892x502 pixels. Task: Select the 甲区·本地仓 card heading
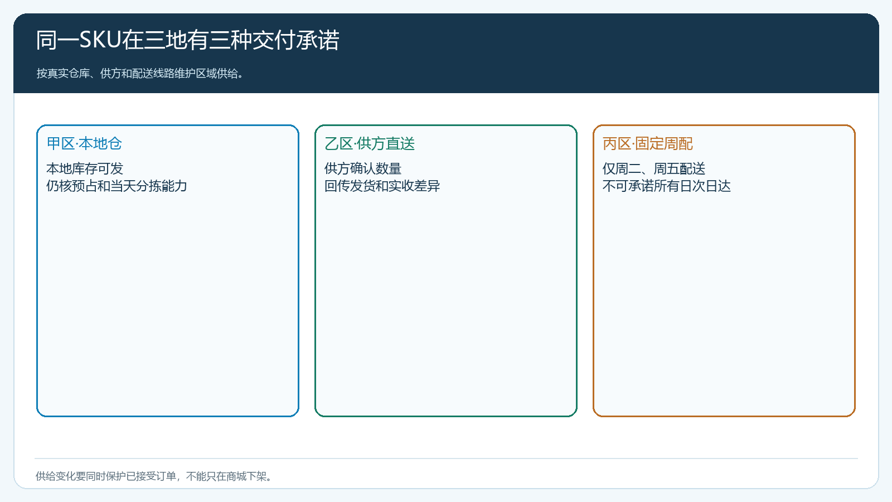(84, 144)
